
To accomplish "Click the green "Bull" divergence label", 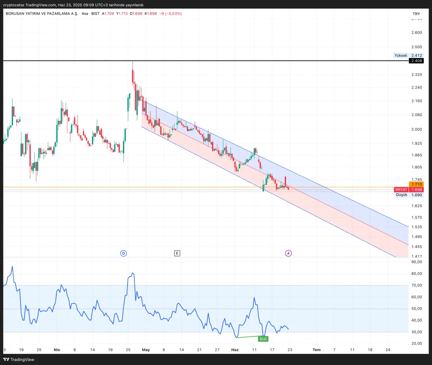I will pyautogui.click(x=263, y=339).
